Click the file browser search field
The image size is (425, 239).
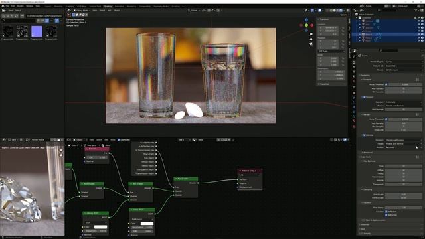click(19, 21)
